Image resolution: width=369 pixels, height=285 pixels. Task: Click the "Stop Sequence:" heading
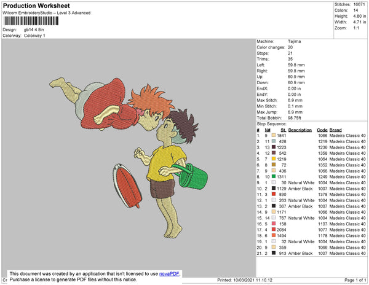click(x=271, y=124)
